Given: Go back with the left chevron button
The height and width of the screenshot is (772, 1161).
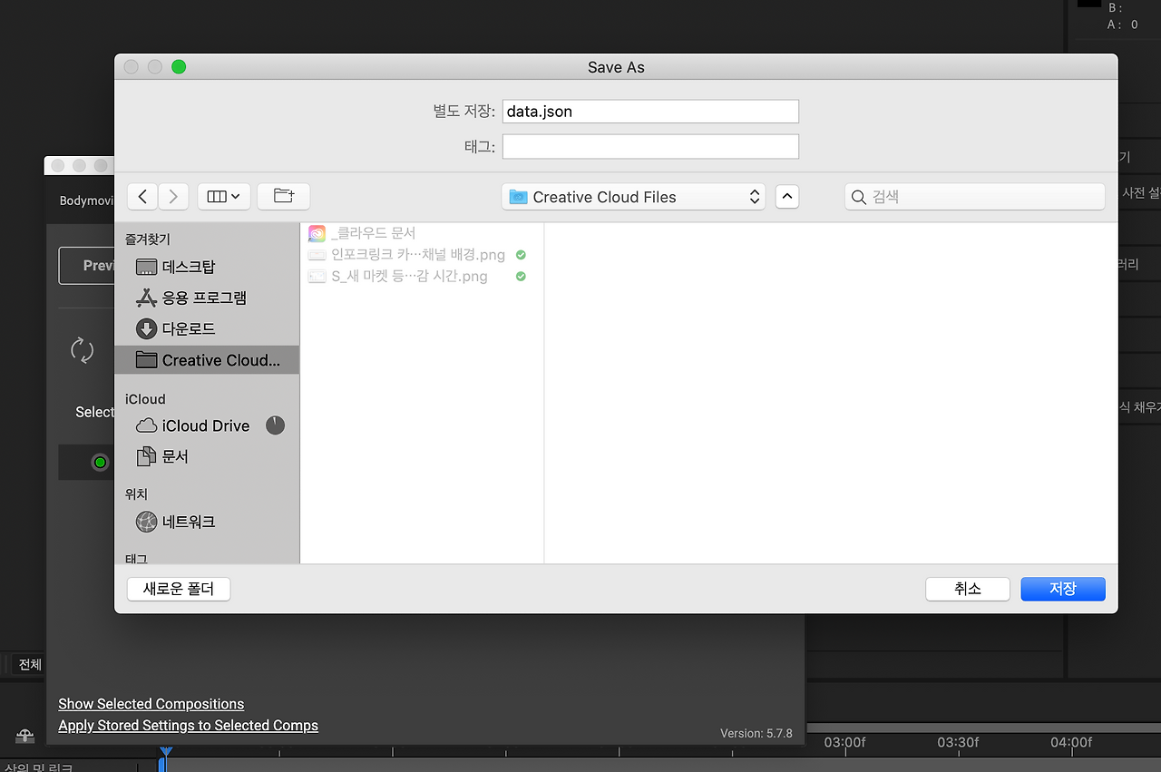Looking at the screenshot, I should pyautogui.click(x=142, y=196).
